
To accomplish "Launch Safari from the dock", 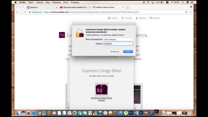I will (x=34, y=113).
